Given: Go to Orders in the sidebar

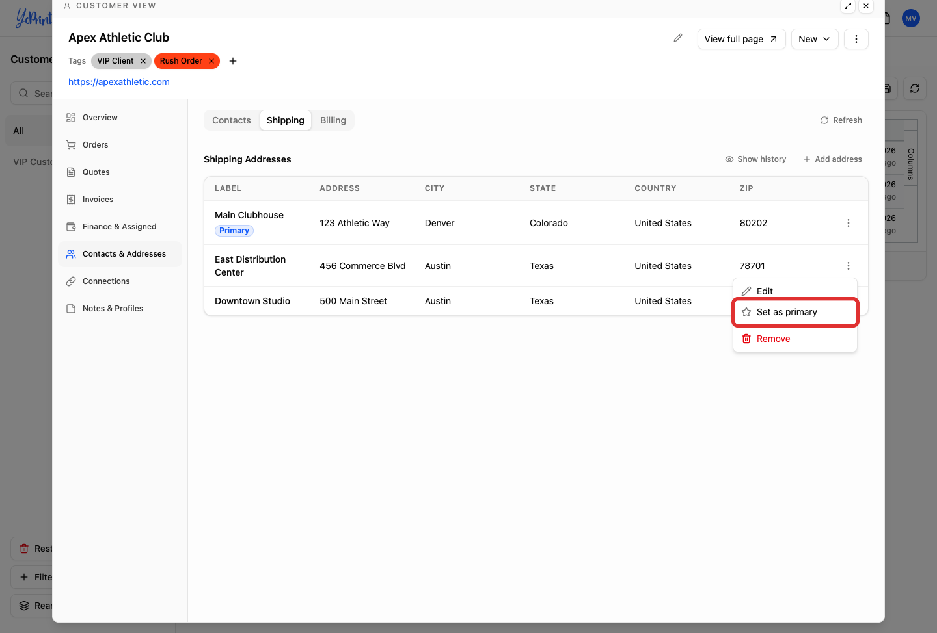Looking at the screenshot, I should click(120, 145).
